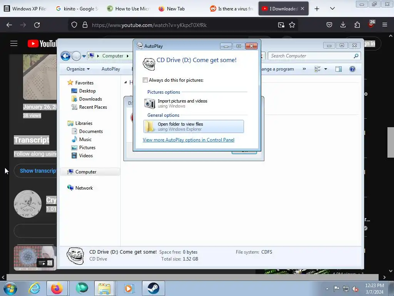
Task: Tick the 'Always do this for pictures' checkbox
Action: click(x=145, y=80)
